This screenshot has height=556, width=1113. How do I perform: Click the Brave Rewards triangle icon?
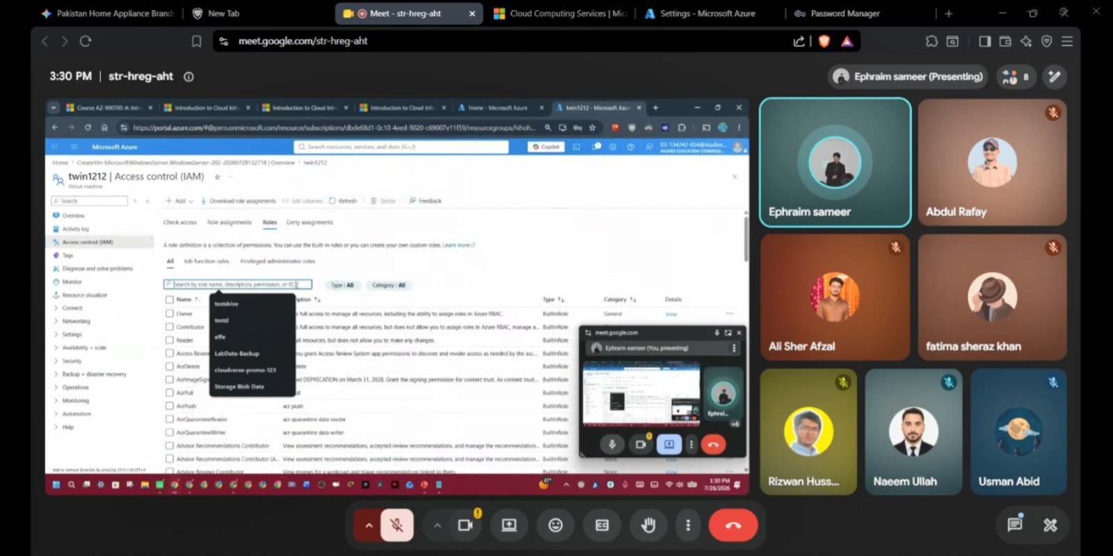847,41
